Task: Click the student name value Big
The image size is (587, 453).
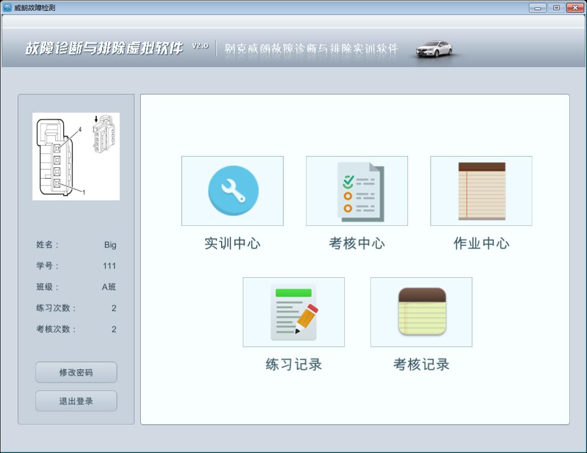Action: point(110,245)
